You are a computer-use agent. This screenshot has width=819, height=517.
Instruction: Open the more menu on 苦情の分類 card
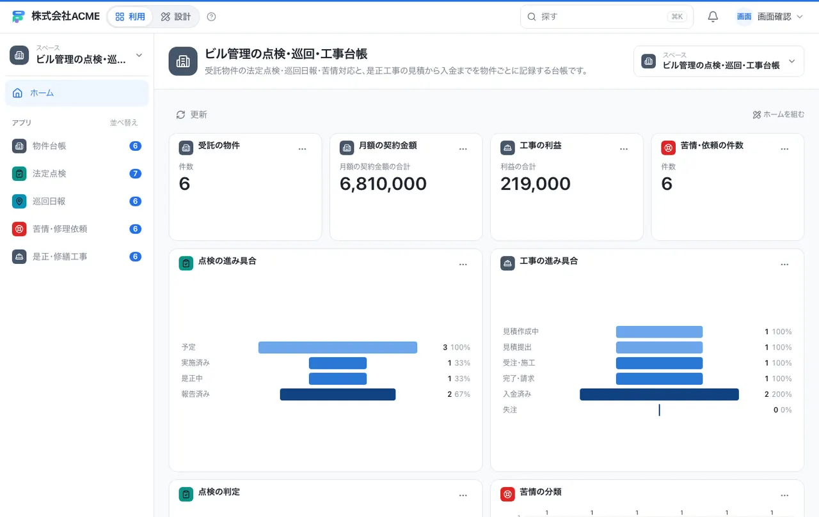784,495
